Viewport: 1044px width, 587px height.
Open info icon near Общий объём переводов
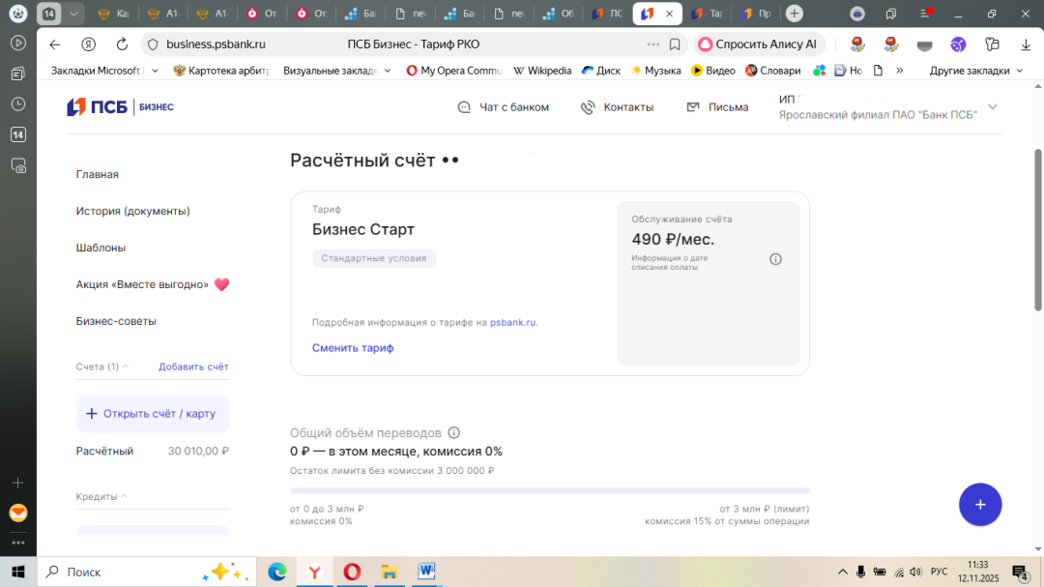point(453,432)
